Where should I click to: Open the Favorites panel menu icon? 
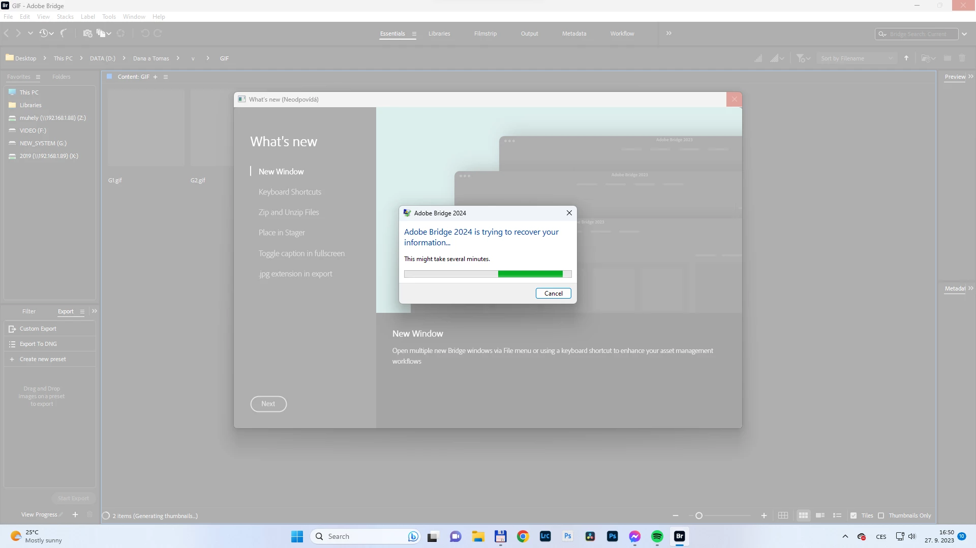click(x=38, y=77)
